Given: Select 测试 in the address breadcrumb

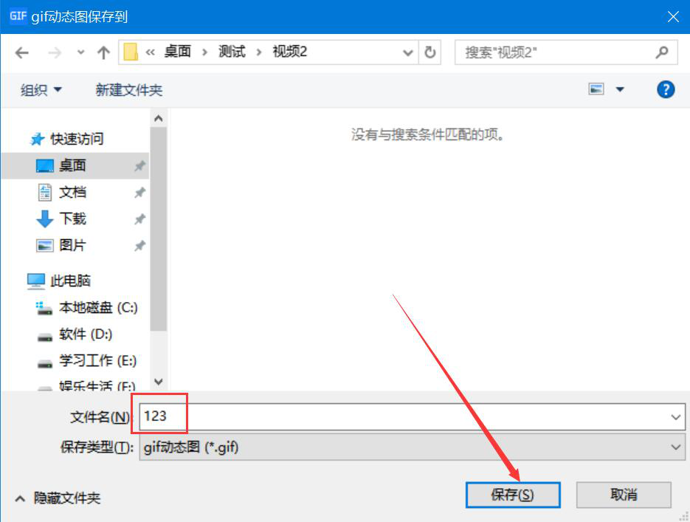Looking at the screenshot, I should click(x=232, y=52).
